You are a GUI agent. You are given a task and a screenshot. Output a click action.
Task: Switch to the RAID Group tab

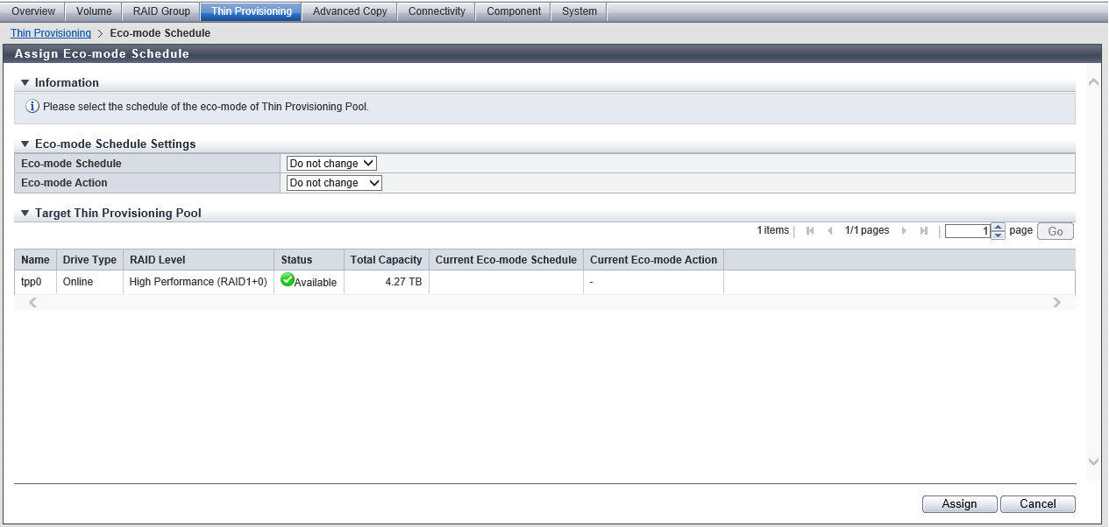click(161, 11)
